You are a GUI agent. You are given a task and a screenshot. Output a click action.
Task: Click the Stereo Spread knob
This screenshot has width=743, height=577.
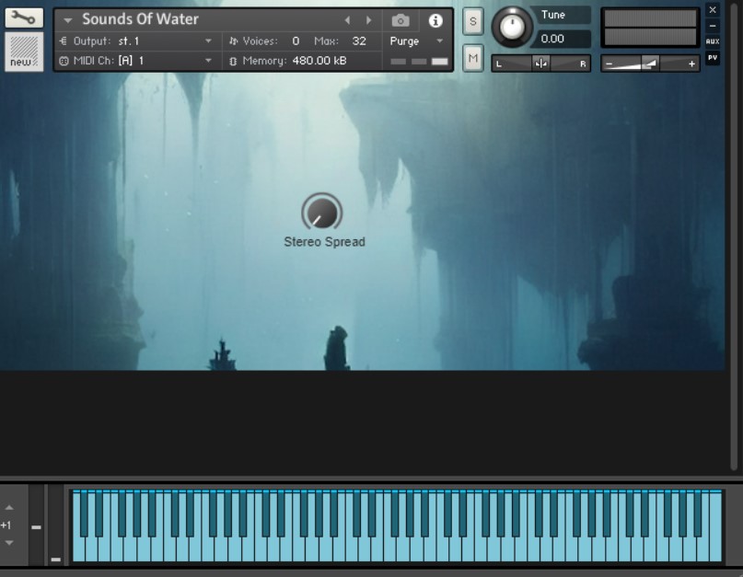321,212
